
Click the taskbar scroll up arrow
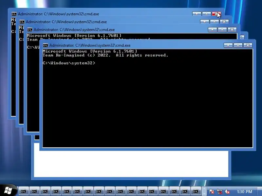click(204, 189)
